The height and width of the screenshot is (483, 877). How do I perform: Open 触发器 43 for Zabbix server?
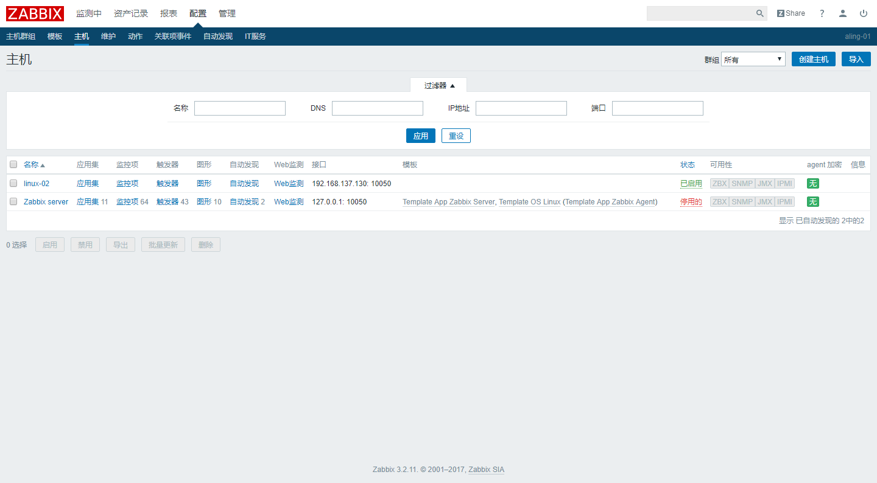click(167, 201)
